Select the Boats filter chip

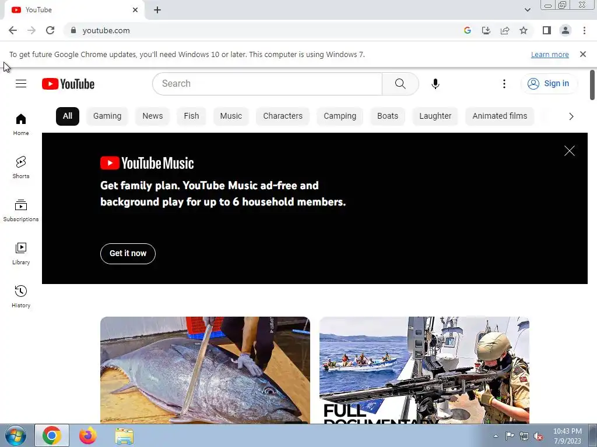(x=388, y=116)
